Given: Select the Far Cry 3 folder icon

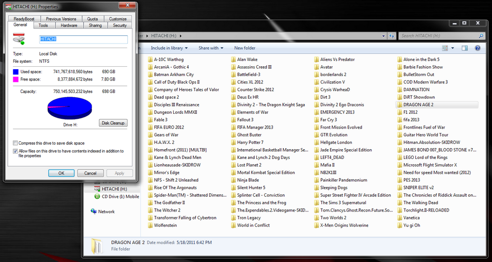Looking at the screenshot, I should tap(316, 120).
